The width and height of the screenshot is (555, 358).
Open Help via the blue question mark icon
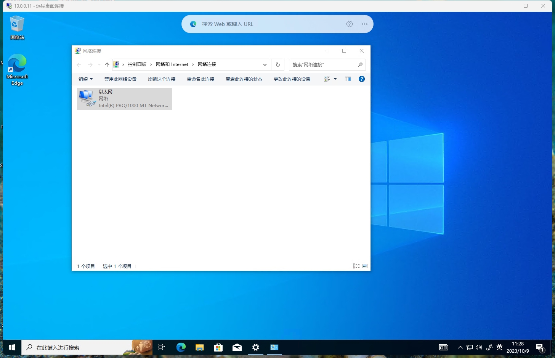[361, 79]
